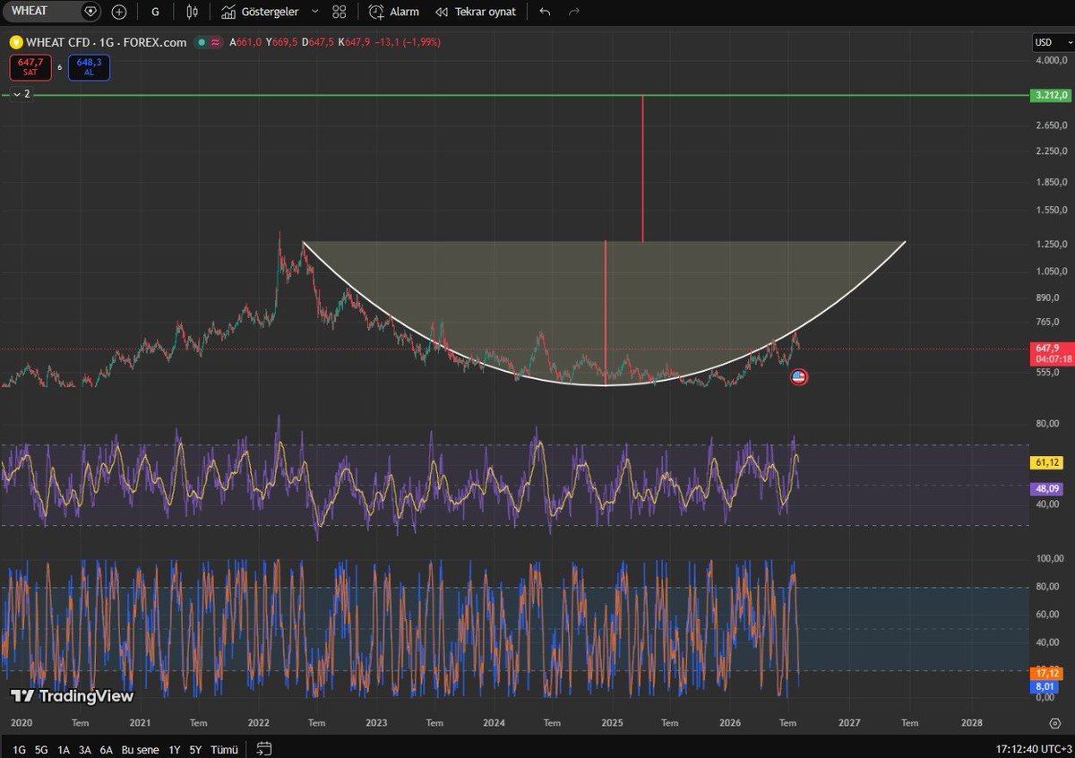Select the Tümü full date range
This screenshot has width=1075, height=758.
click(224, 748)
